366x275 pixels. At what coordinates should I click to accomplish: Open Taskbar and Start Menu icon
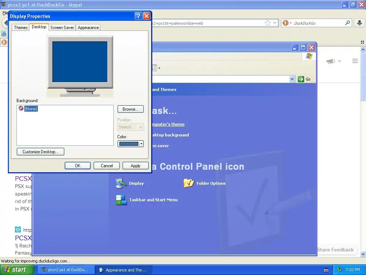121,200
